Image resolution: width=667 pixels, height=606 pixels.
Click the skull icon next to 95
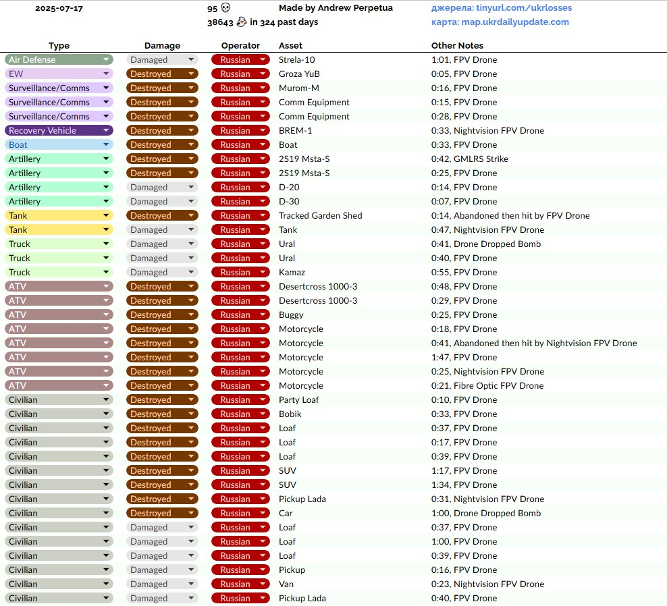226,7
